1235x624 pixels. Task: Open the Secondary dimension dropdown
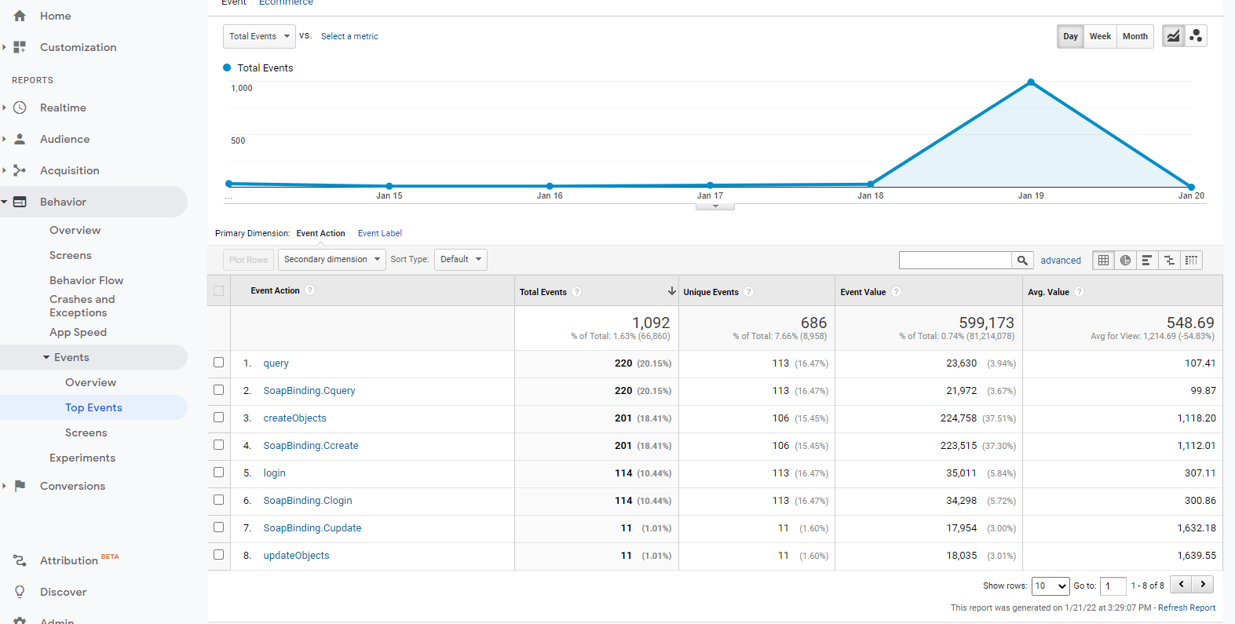click(331, 260)
